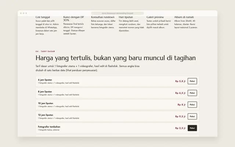
Task: Choose Pakai on 12 jam liputan row
Action: 192,116
